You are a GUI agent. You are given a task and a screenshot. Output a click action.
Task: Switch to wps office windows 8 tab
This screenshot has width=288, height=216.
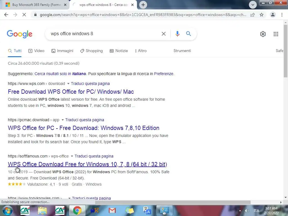tap(103, 5)
